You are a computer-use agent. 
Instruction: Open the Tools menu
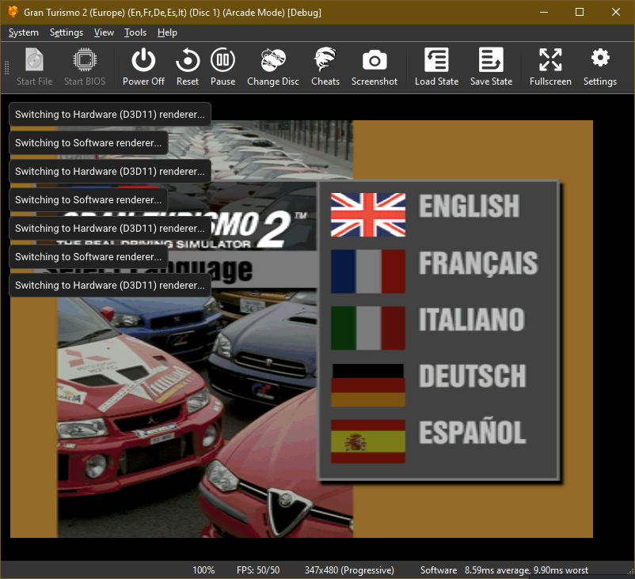pos(135,32)
